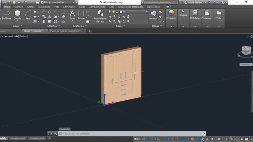This screenshot has width=253, height=142.
Task: Open the Help question mark icon
Action: click(223, 2)
